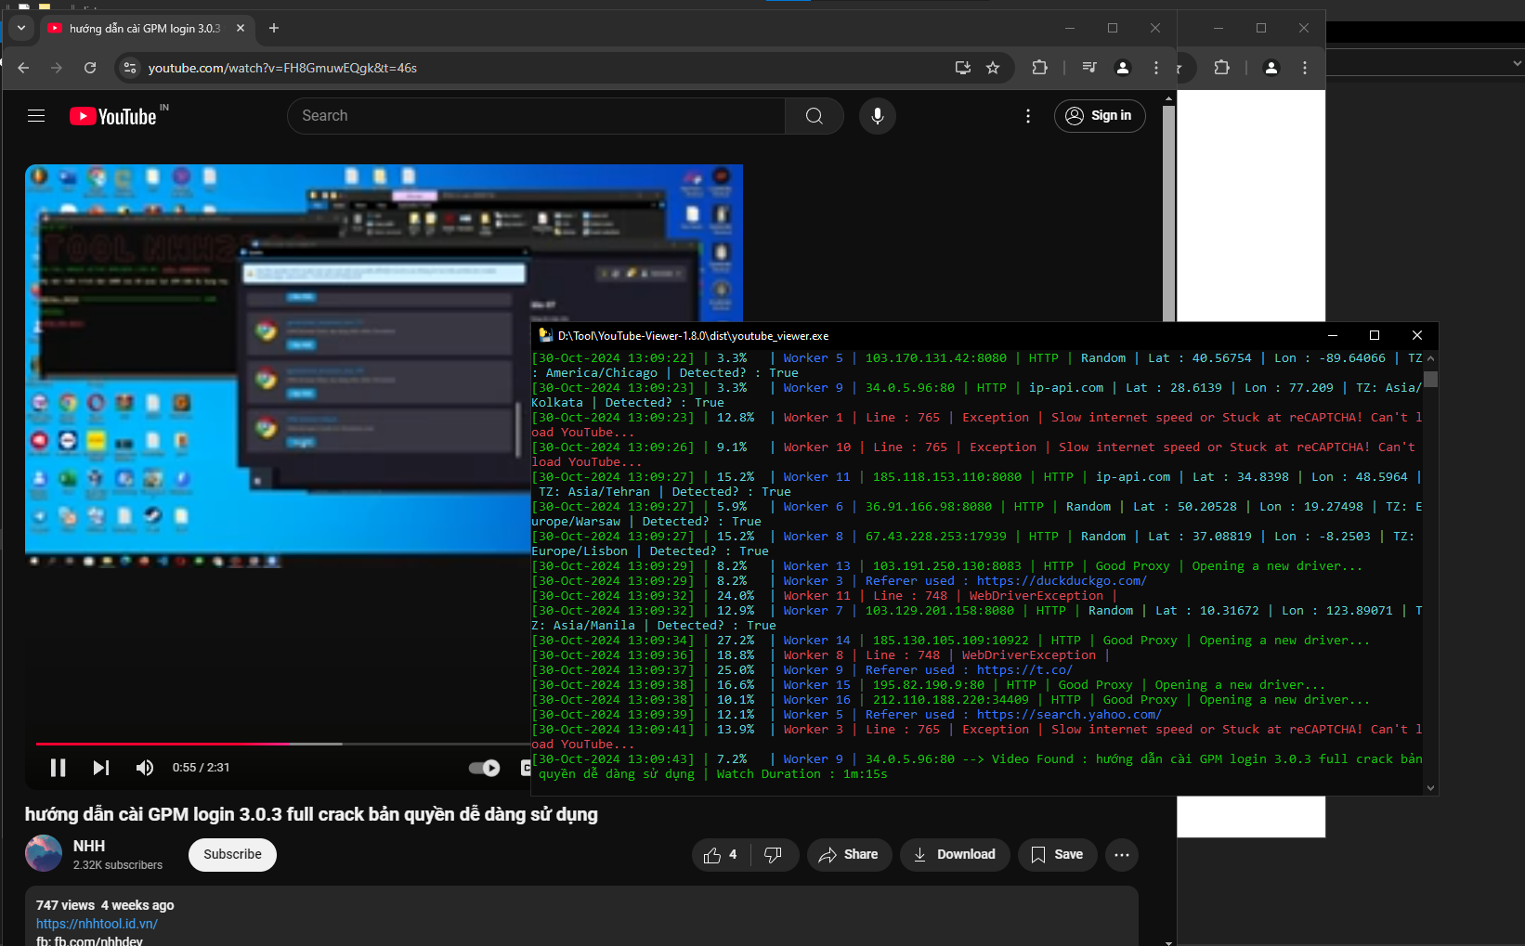Viewport: 1525px width, 946px height.
Task: Click the YouTube logo to go home
Action: [x=113, y=116]
